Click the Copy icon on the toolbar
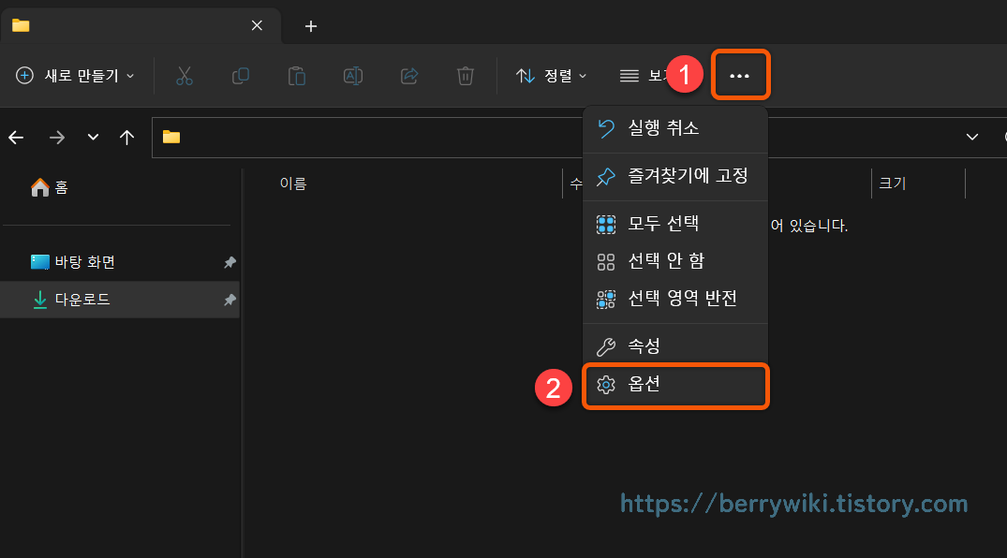The height and width of the screenshot is (558, 1007). pyautogui.click(x=241, y=75)
